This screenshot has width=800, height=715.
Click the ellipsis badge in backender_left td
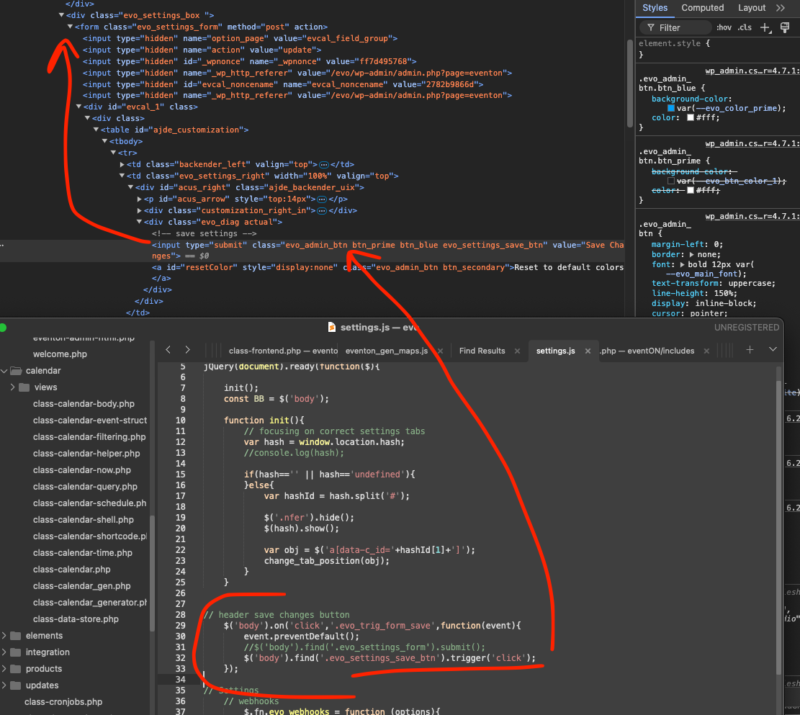(323, 165)
